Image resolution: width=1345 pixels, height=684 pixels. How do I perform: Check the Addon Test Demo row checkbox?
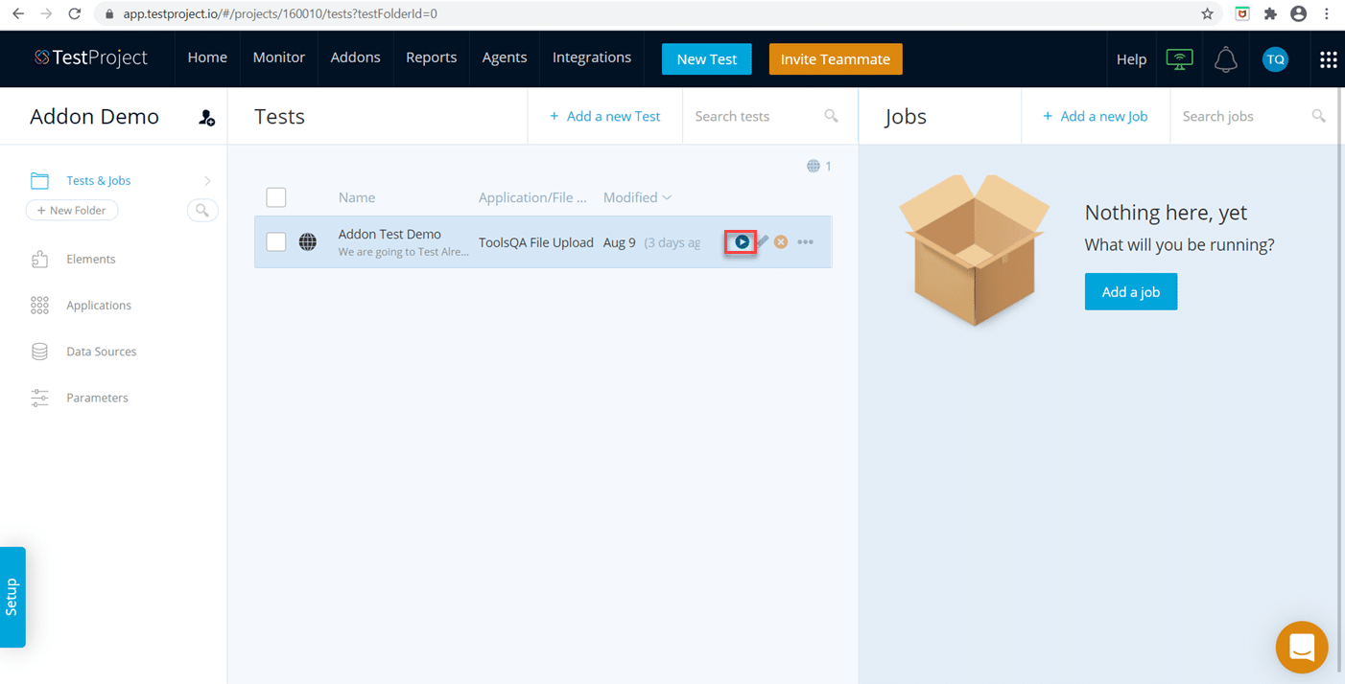coord(276,242)
